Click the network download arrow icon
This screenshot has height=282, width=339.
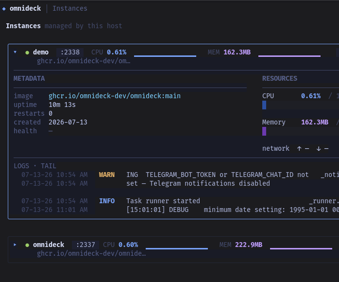point(319,149)
